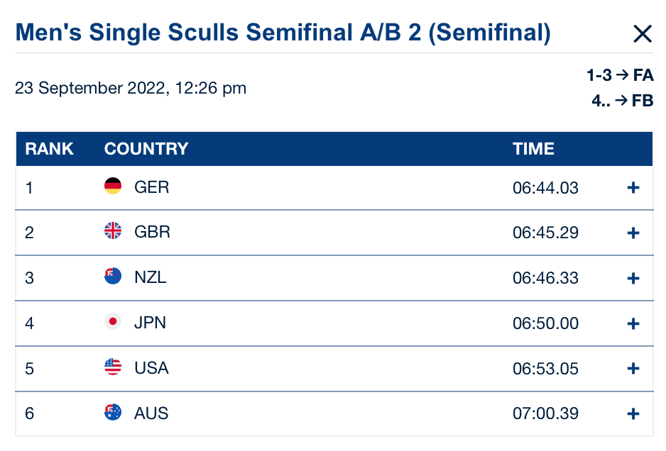Click the USA flag icon
The width and height of the screenshot is (666, 451).
pyautogui.click(x=113, y=368)
